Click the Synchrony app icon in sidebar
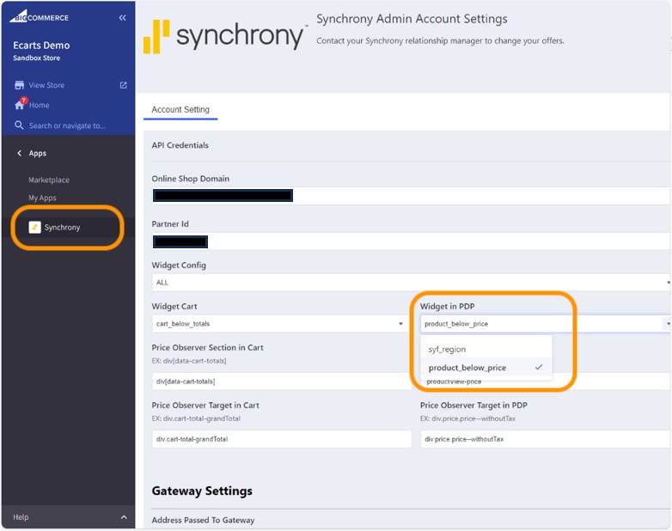 click(x=34, y=227)
